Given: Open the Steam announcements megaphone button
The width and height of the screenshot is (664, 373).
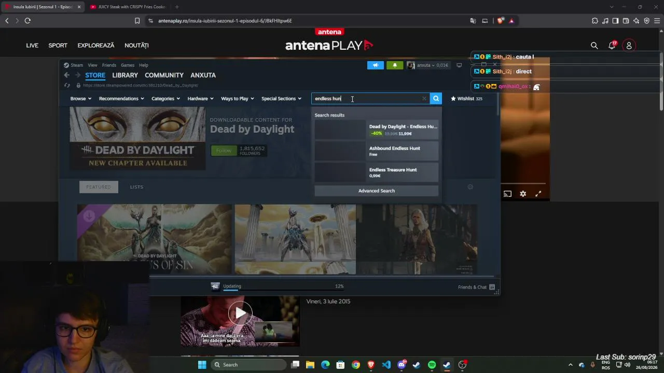Looking at the screenshot, I should [x=376, y=65].
